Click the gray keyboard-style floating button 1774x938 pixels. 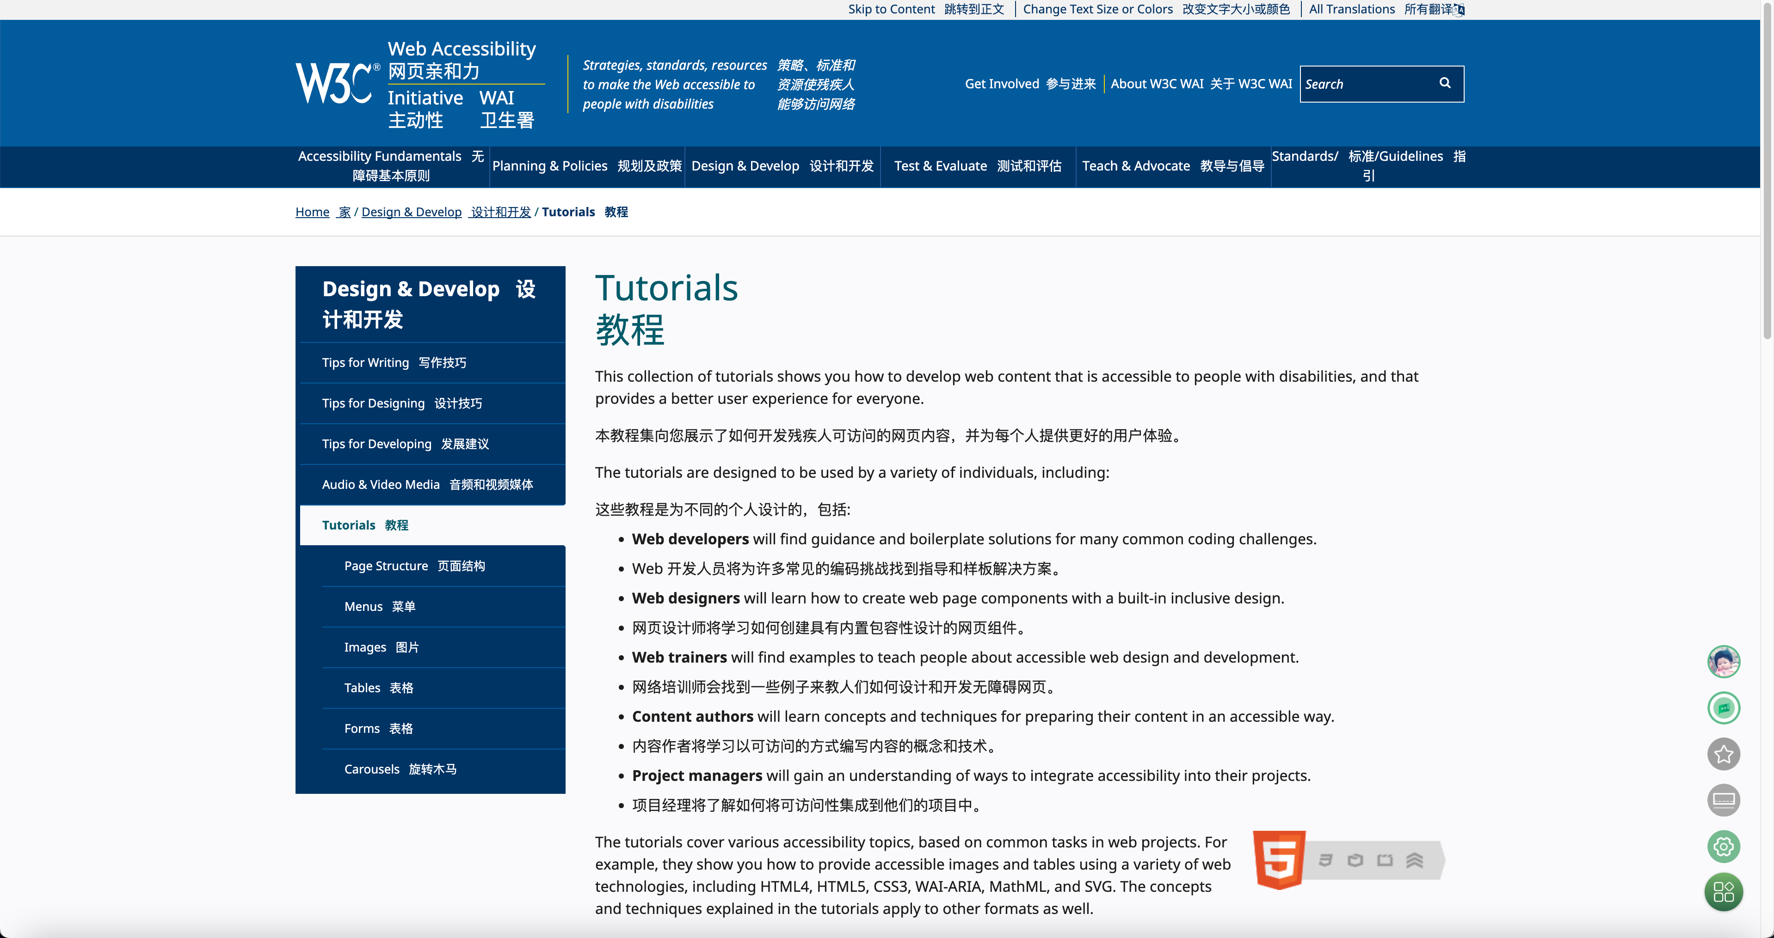point(1723,800)
